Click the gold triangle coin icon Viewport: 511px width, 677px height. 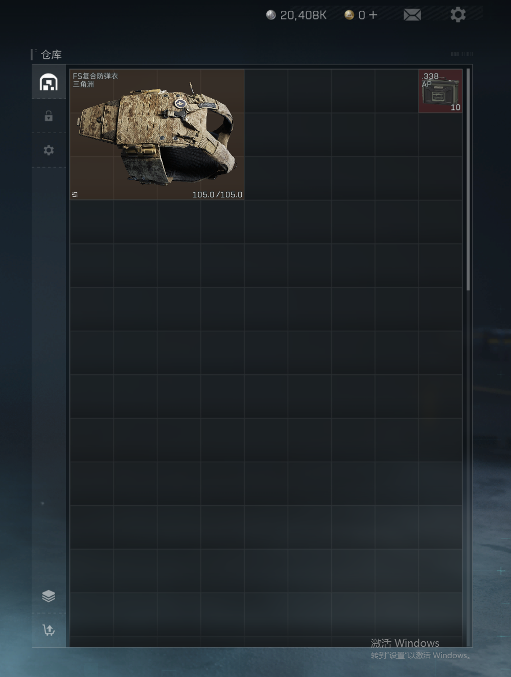350,15
